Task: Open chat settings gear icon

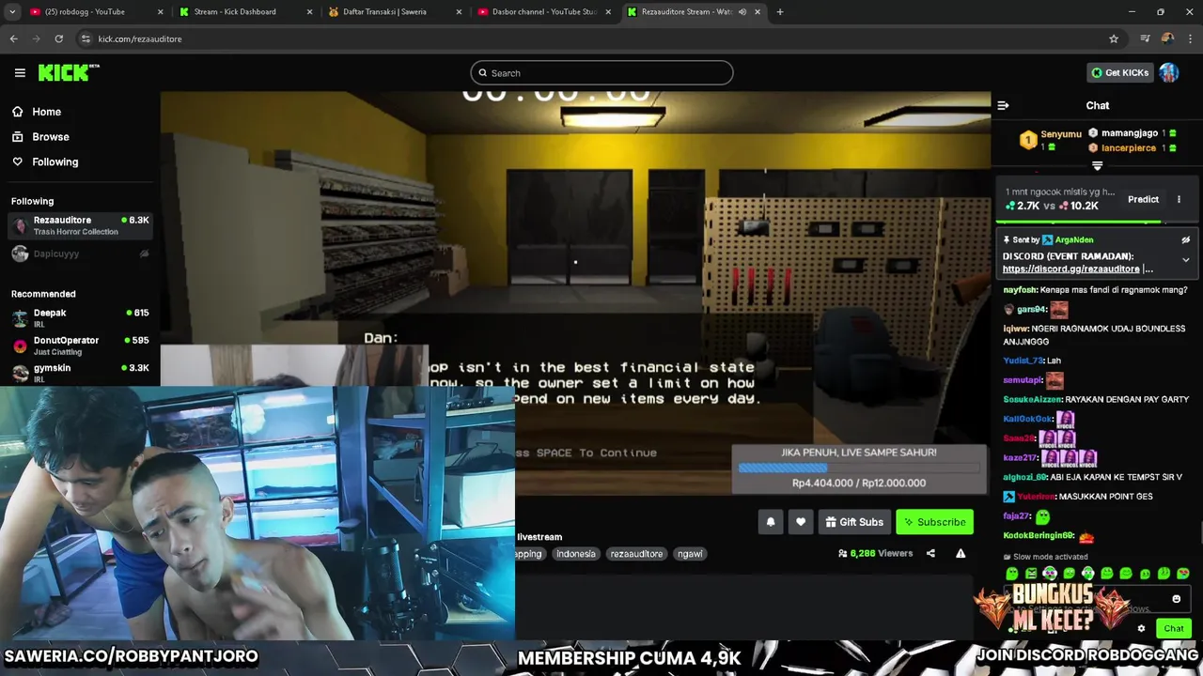Action: click(1141, 628)
